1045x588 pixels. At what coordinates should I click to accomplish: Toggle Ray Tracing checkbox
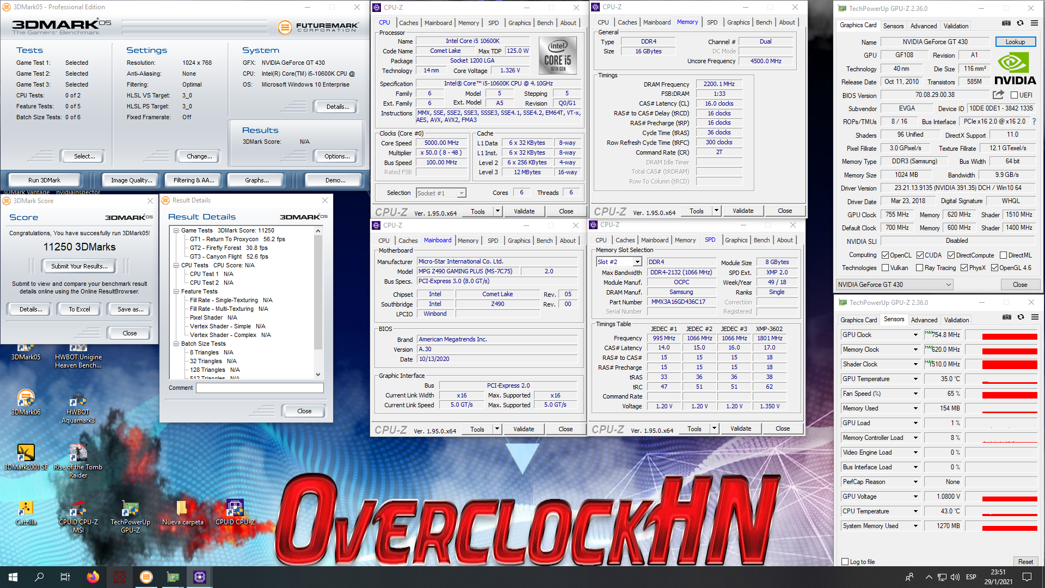(919, 268)
